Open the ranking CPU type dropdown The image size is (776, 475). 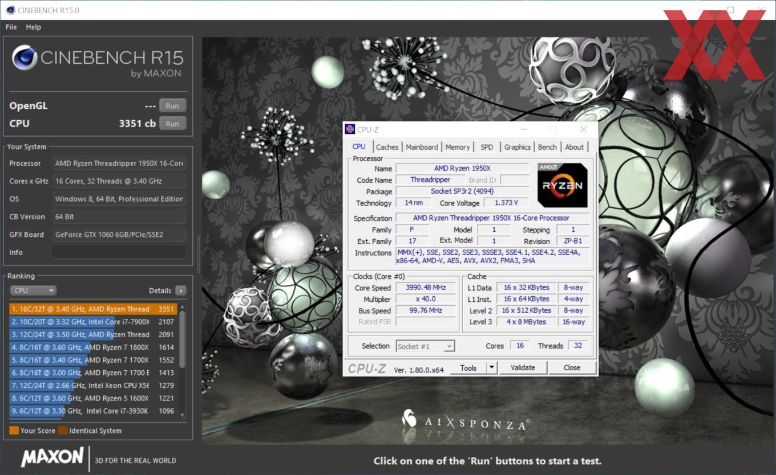[x=33, y=290]
